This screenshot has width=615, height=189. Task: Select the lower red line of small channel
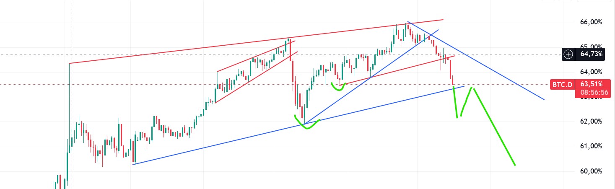point(252,79)
